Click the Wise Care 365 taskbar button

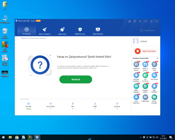coord(37,137)
